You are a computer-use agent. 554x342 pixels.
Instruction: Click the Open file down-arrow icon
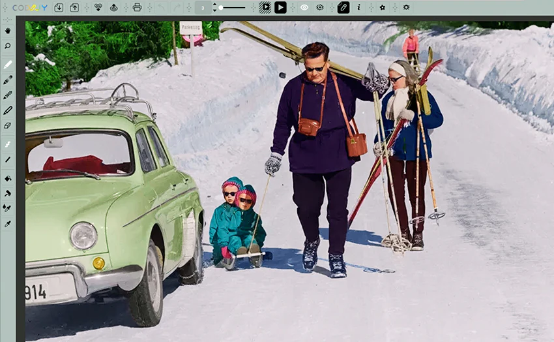(59, 7)
